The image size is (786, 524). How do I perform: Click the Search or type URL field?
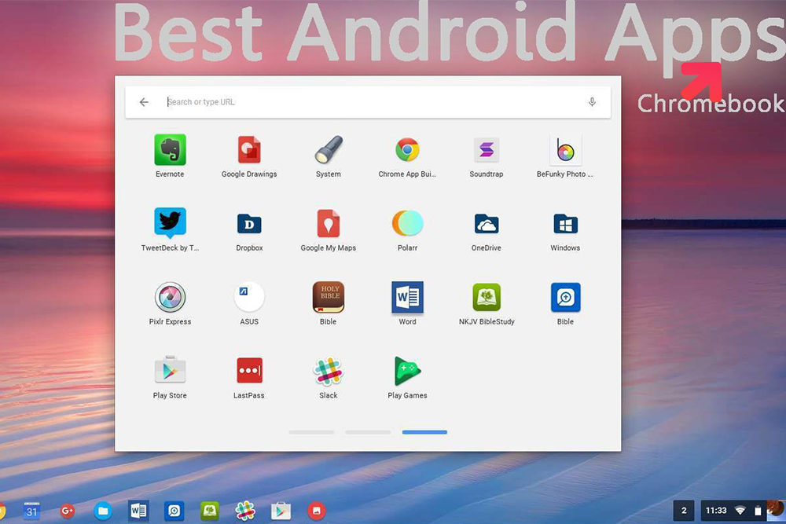coord(368,102)
